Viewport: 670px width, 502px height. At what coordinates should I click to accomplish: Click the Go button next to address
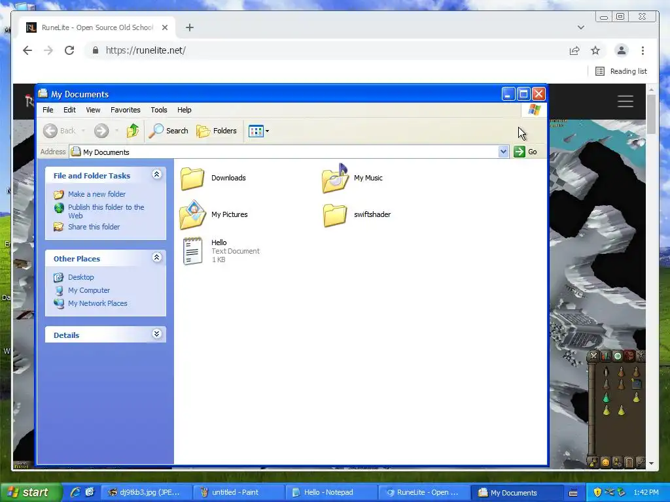pos(525,152)
